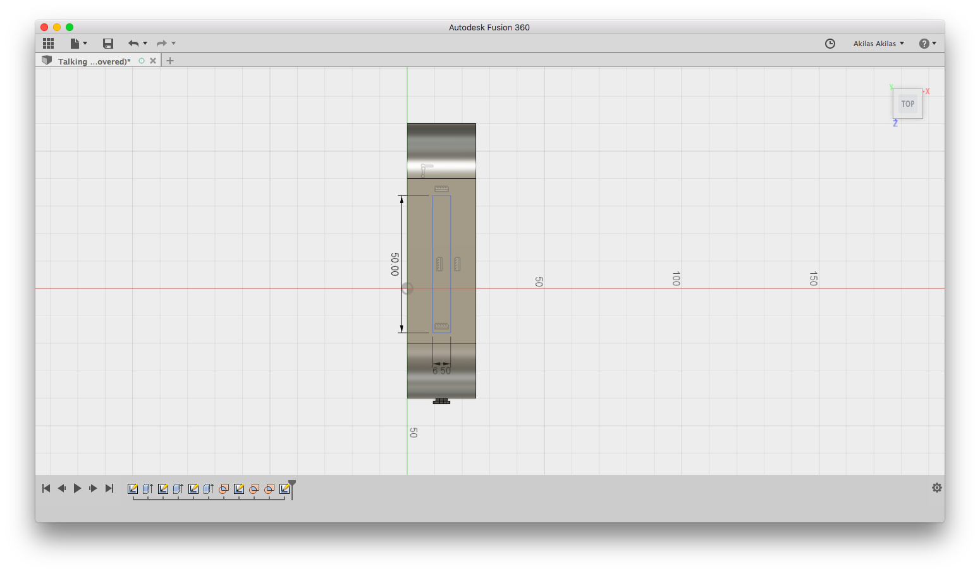Click the timeline history marker handle
The image size is (980, 573).
tap(292, 484)
